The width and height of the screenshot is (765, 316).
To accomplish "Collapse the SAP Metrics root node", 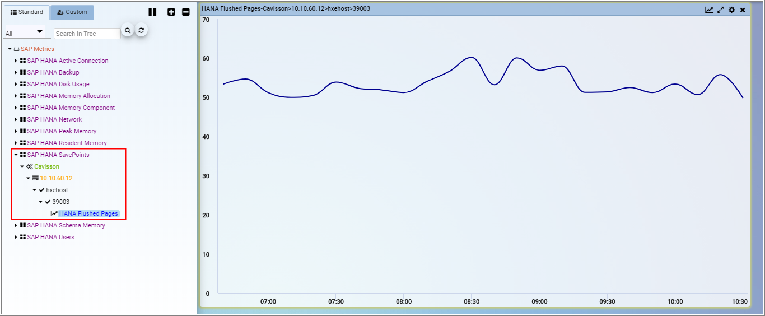I will (x=10, y=49).
